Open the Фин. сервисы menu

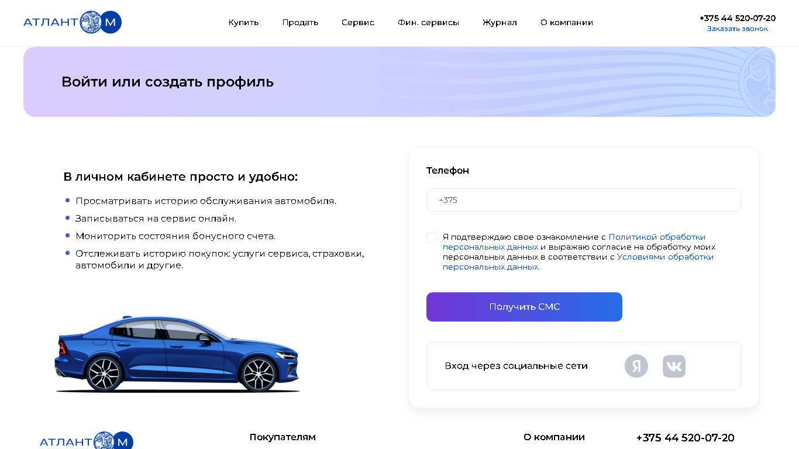[428, 23]
